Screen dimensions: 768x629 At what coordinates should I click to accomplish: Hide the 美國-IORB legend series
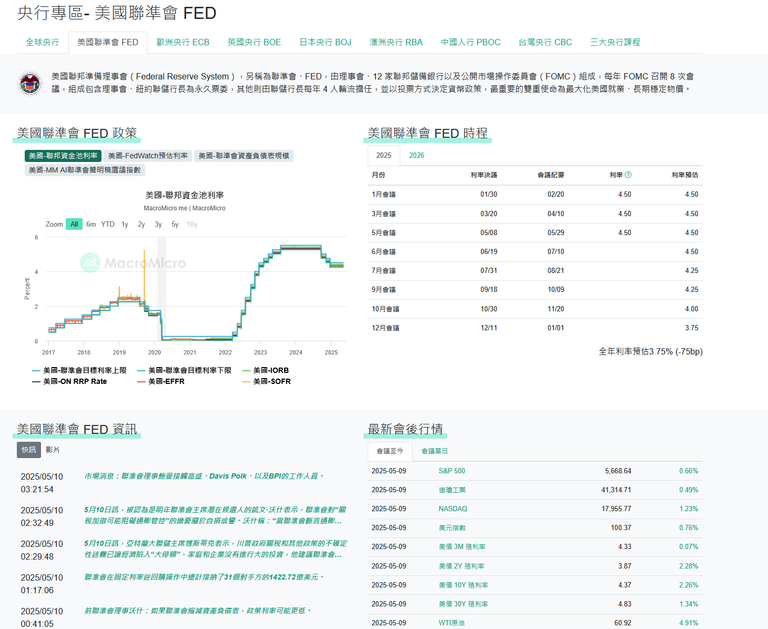click(x=265, y=370)
